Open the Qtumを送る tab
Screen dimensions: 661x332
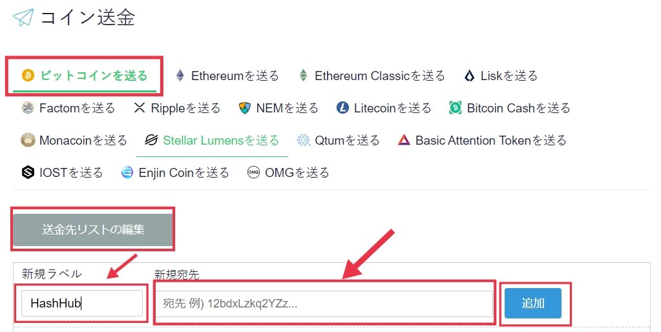click(338, 140)
